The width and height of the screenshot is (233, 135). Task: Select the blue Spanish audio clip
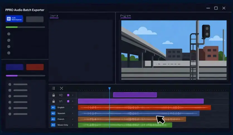click(x=139, y=113)
